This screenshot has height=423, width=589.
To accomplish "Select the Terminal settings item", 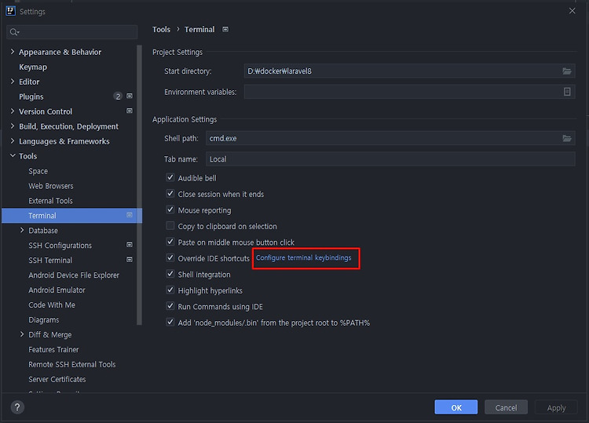I will 71,216.
